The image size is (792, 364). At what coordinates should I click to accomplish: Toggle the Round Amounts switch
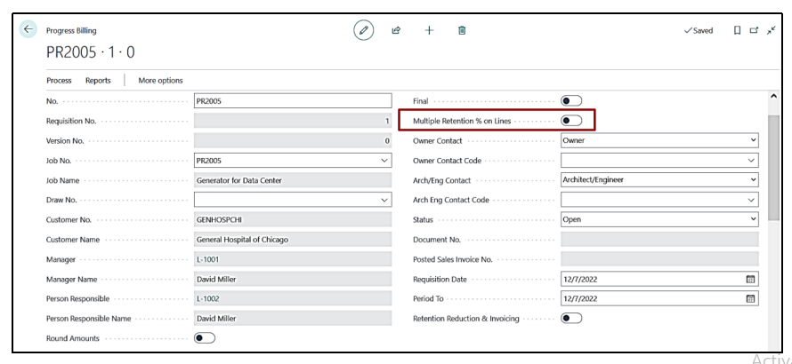205,338
